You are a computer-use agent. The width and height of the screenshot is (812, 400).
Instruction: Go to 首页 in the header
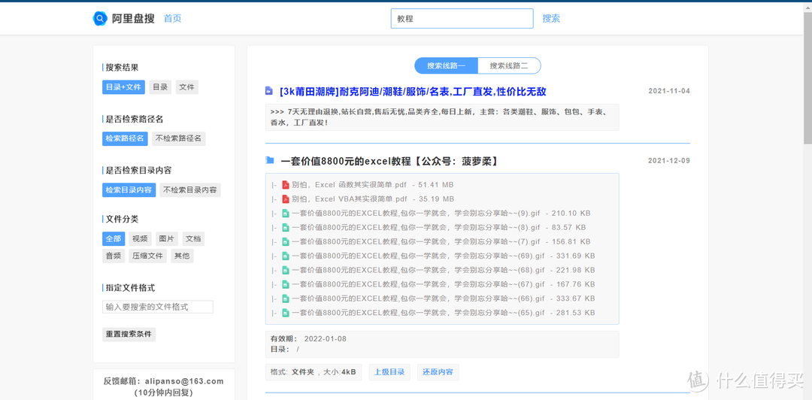coord(173,19)
